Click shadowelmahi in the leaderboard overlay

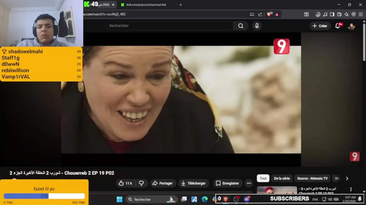(x=25, y=52)
